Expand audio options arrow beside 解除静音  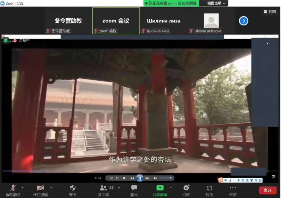[x=22, y=188]
